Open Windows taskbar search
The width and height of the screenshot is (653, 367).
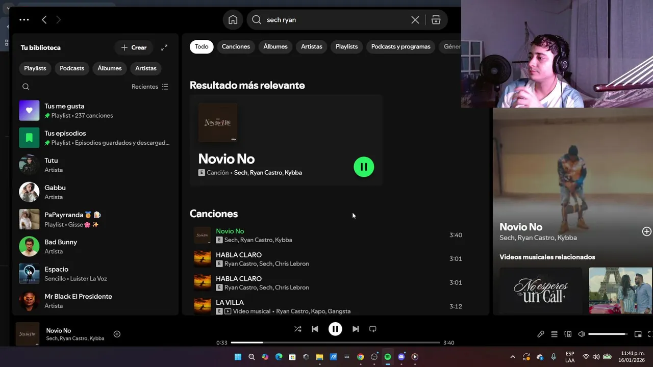252,357
